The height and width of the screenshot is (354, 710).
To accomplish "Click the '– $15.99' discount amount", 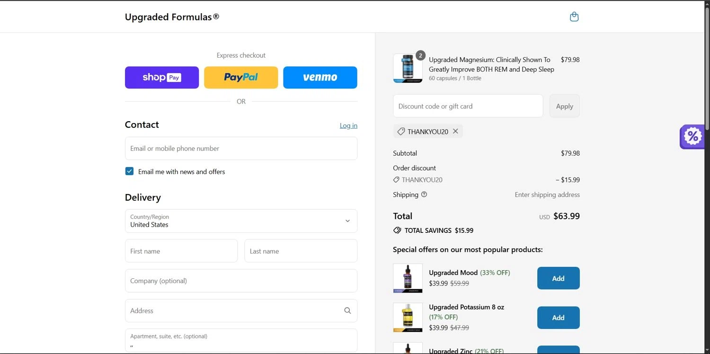I will [x=568, y=180].
